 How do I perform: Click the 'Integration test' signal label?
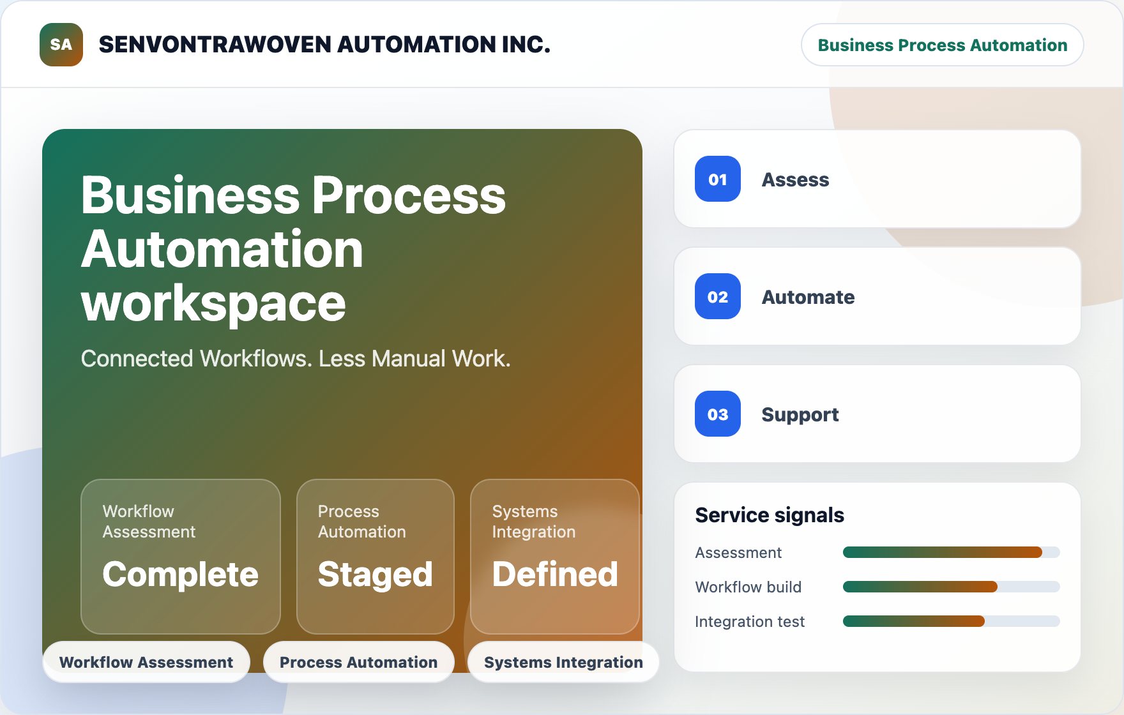pyautogui.click(x=750, y=621)
